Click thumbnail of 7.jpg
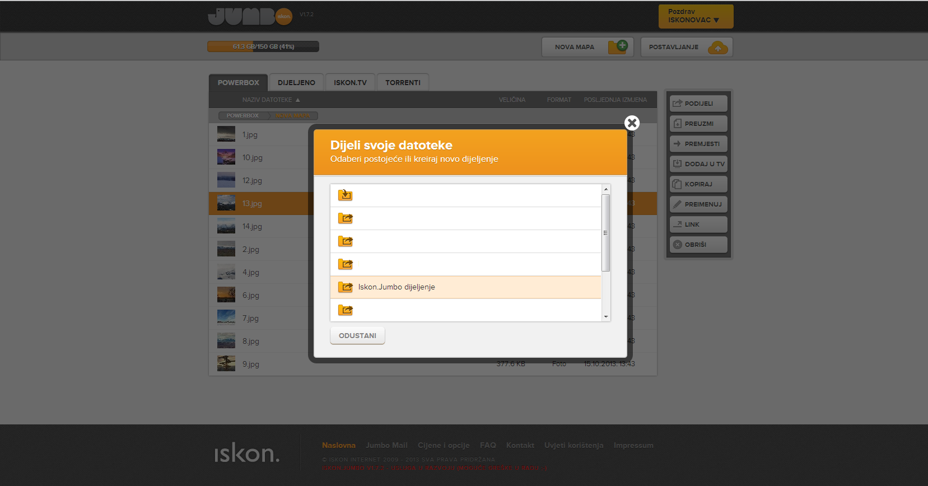Viewport: 928px width, 486px height. click(226, 317)
